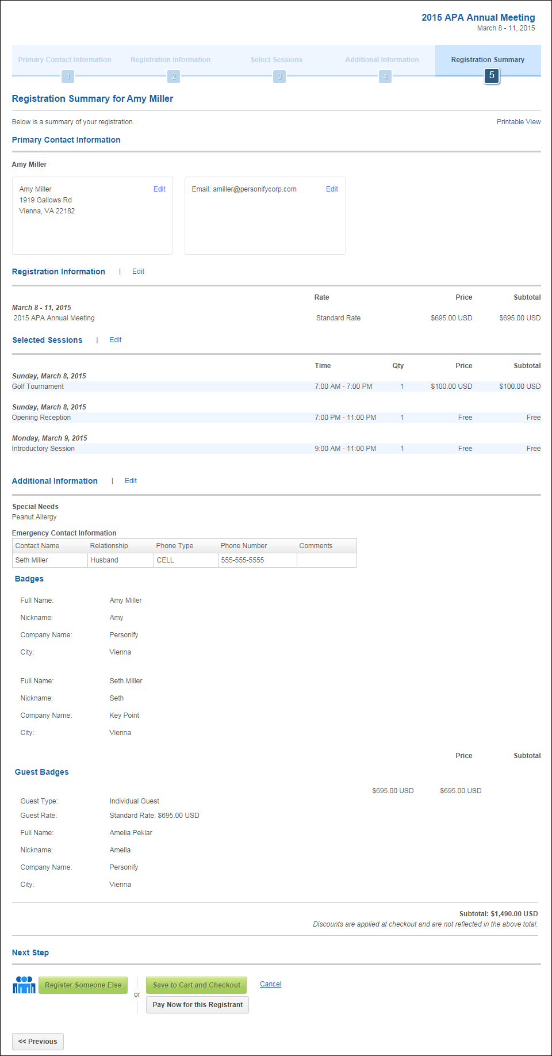Switch to the Registration Information step tab

coord(170,60)
